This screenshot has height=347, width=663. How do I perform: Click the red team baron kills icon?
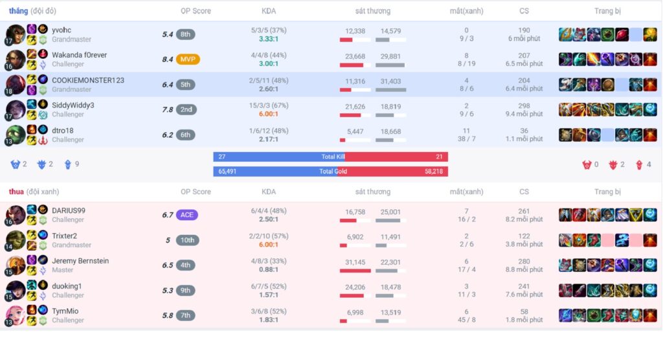587,164
